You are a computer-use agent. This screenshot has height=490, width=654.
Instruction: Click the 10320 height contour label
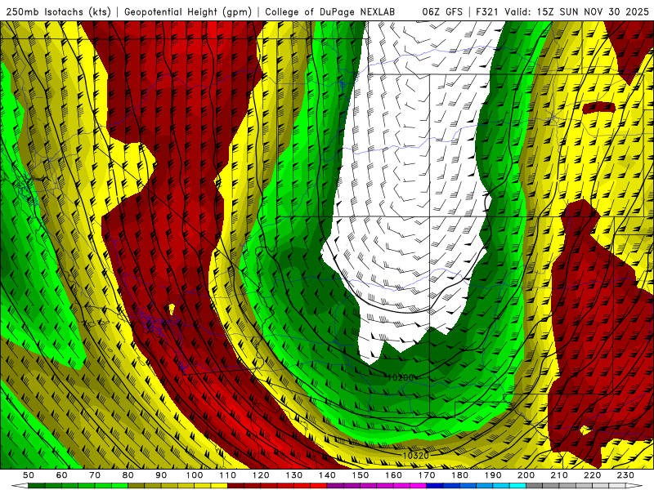coord(415,456)
